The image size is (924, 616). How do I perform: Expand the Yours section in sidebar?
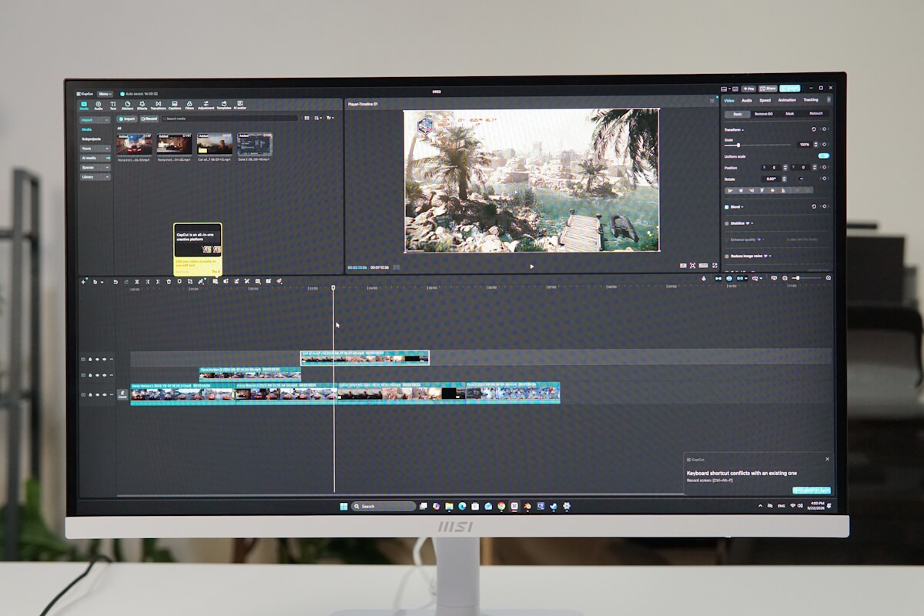pos(95,149)
